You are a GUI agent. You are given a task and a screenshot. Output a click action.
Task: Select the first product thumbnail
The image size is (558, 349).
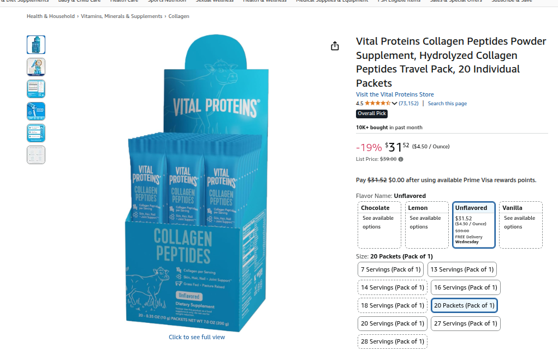pos(36,45)
